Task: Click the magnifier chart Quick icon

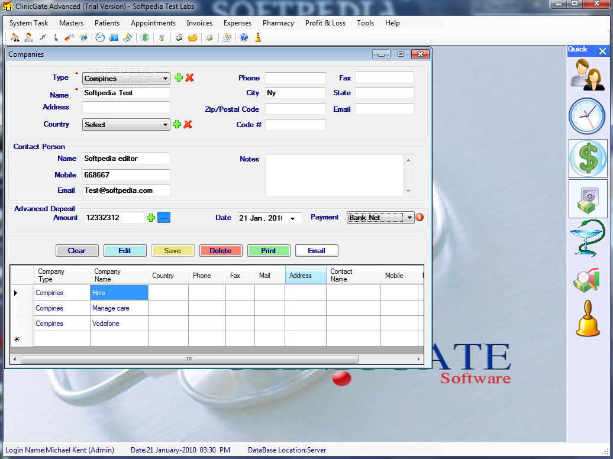Action: pos(586,280)
